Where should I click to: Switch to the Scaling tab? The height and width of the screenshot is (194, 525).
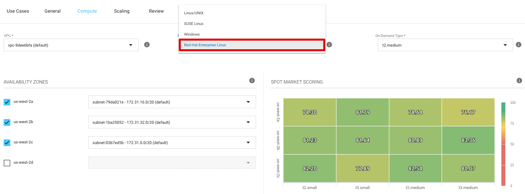(122, 11)
